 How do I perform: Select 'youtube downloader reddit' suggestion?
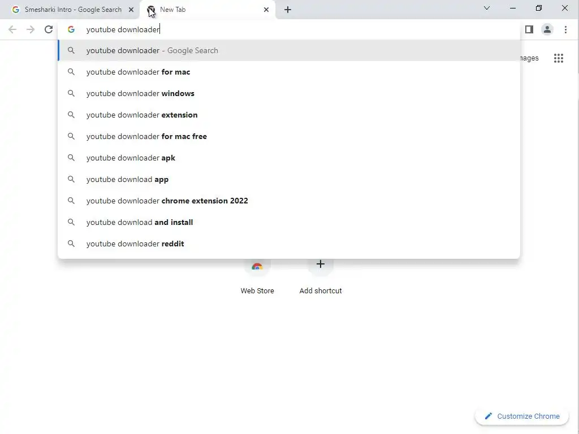point(289,244)
